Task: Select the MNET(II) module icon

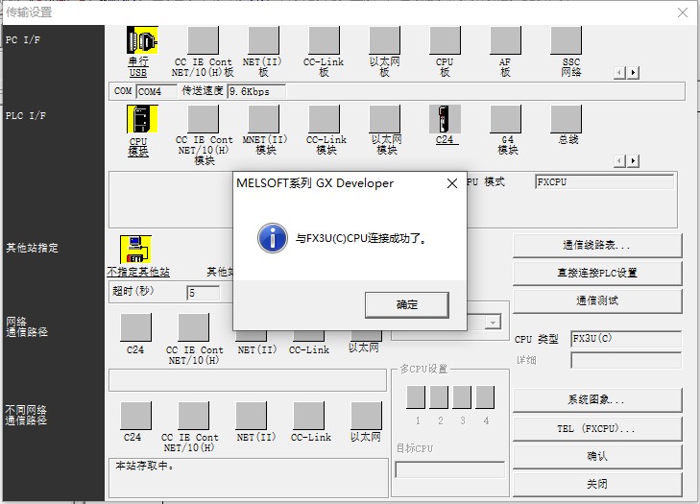Action: click(x=263, y=119)
